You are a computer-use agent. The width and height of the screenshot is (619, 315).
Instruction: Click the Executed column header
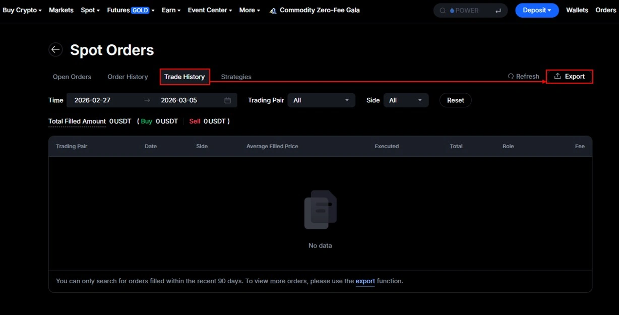387,146
